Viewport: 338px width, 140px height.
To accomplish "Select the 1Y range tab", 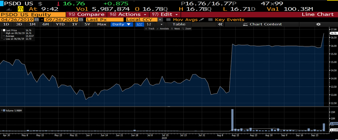I will click(x=75, y=24).
